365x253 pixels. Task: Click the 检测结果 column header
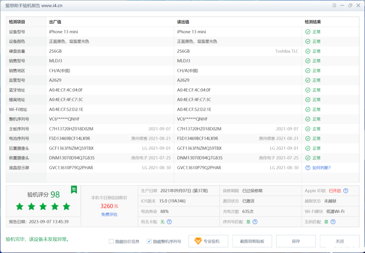313,22
